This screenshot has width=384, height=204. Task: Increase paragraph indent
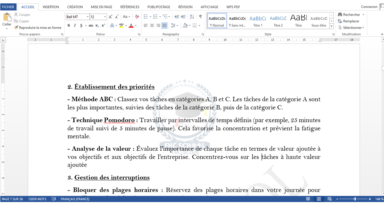[183, 17]
